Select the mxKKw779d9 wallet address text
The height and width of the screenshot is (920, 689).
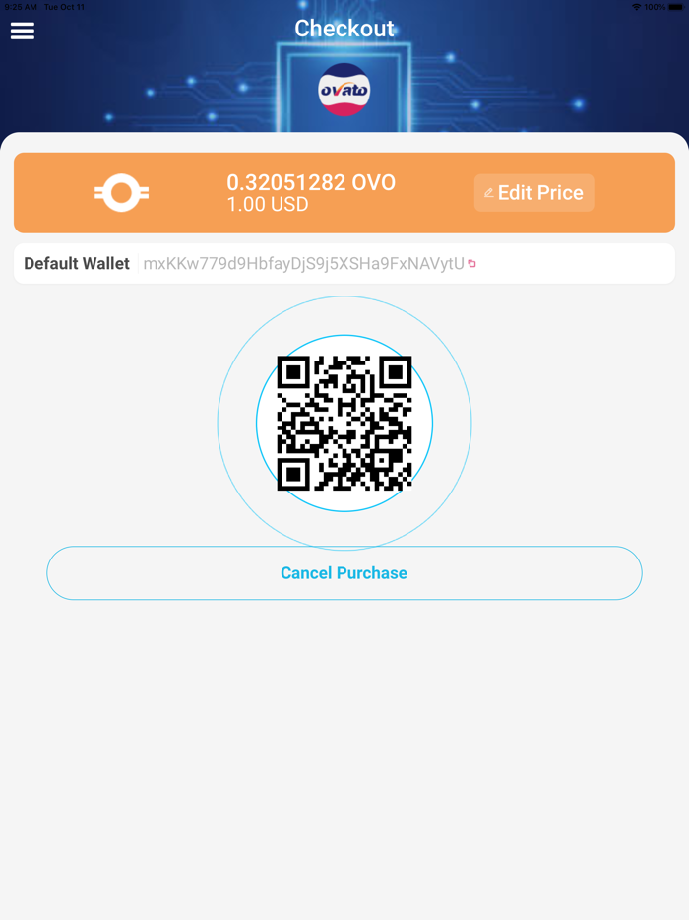tap(304, 264)
